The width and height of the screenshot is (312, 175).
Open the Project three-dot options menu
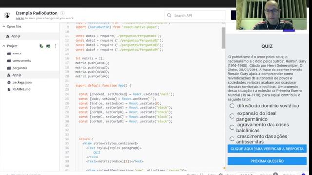(x=55, y=46)
